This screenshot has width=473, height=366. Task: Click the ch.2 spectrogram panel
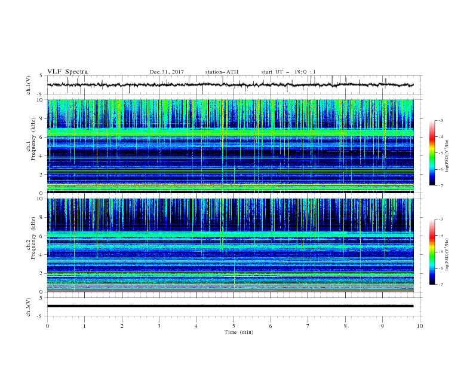pos(231,245)
